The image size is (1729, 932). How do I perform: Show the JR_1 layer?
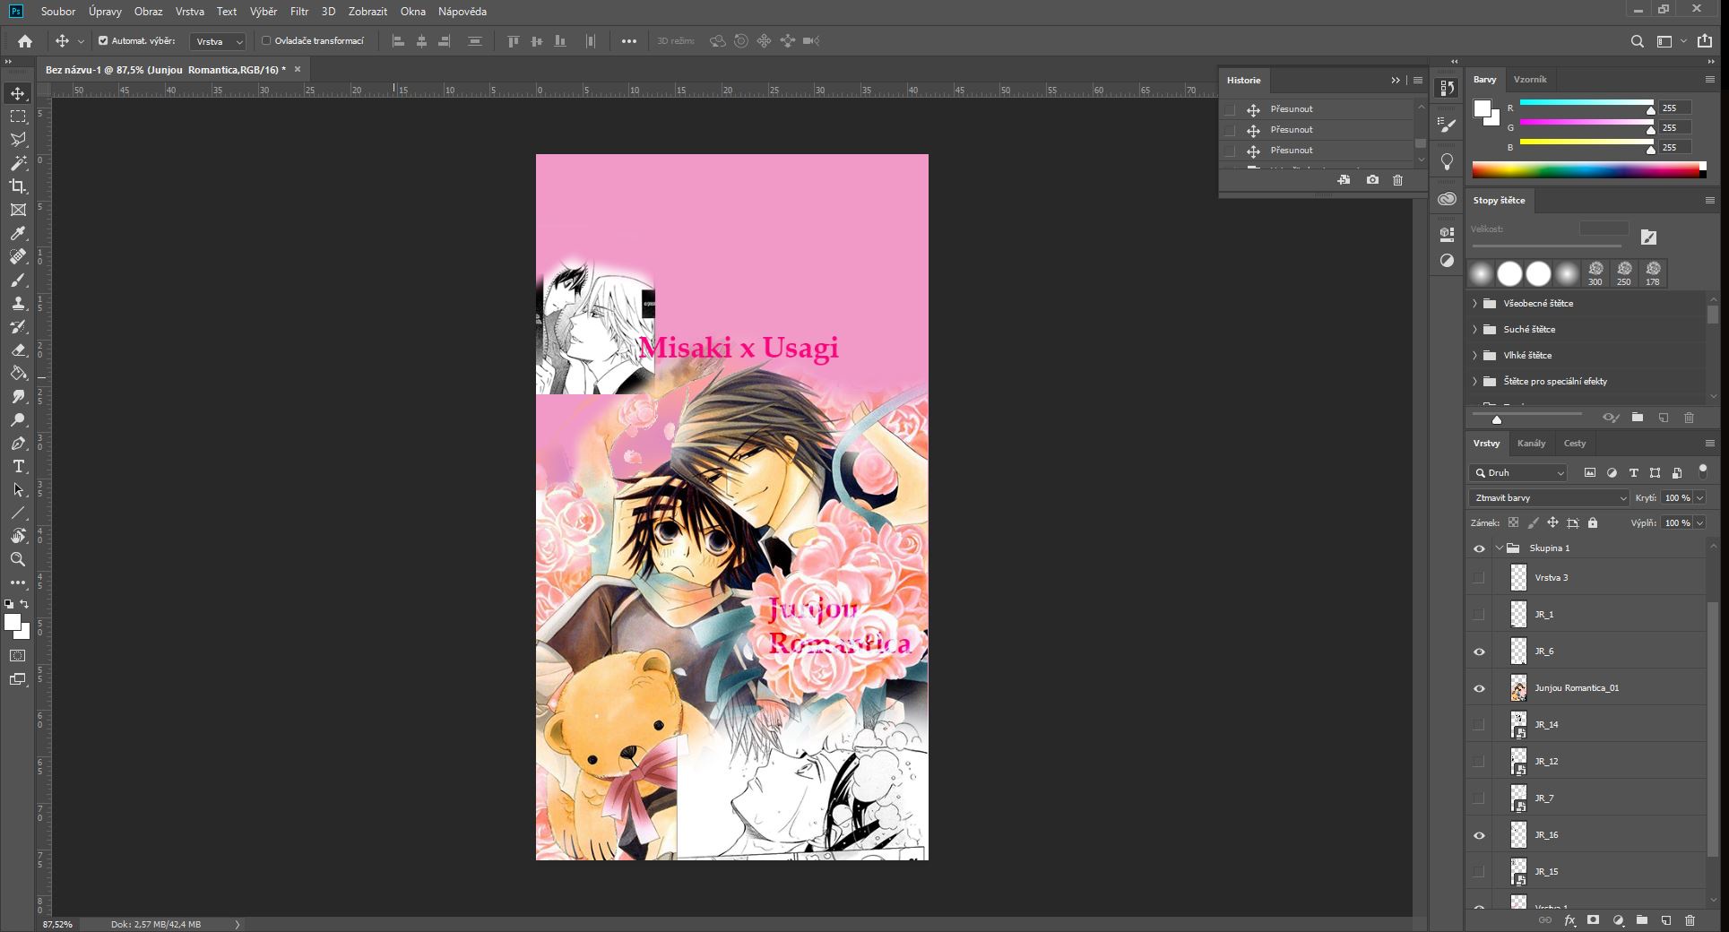click(1479, 615)
